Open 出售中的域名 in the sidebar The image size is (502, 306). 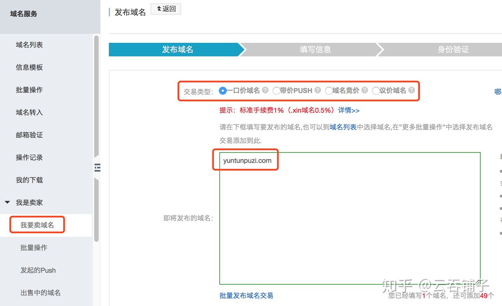coord(40,293)
